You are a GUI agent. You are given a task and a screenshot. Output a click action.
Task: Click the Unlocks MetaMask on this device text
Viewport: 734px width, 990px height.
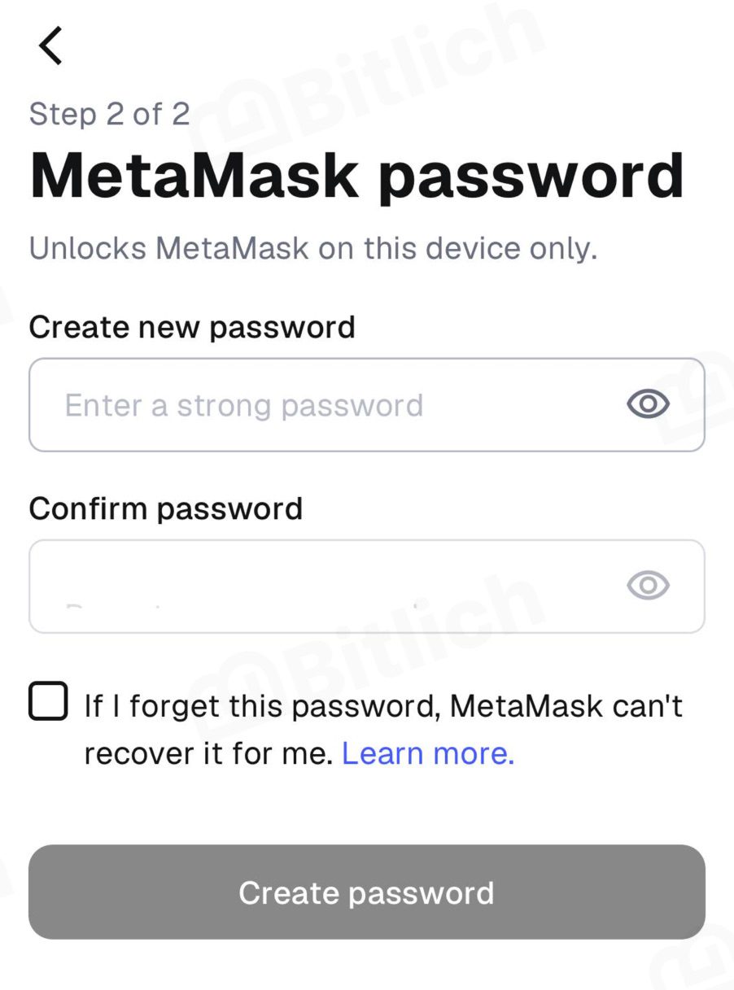[x=313, y=248]
